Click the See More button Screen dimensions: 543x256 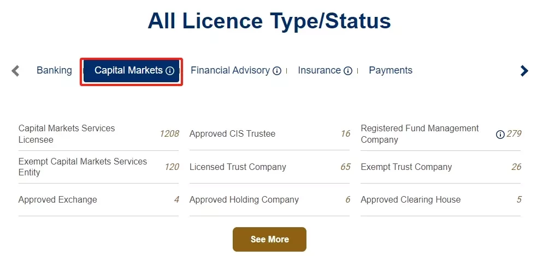click(269, 239)
